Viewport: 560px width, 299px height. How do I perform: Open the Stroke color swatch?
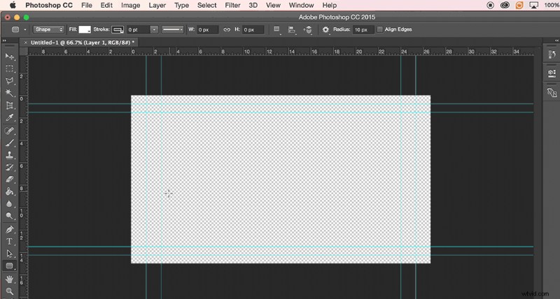[x=118, y=29]
